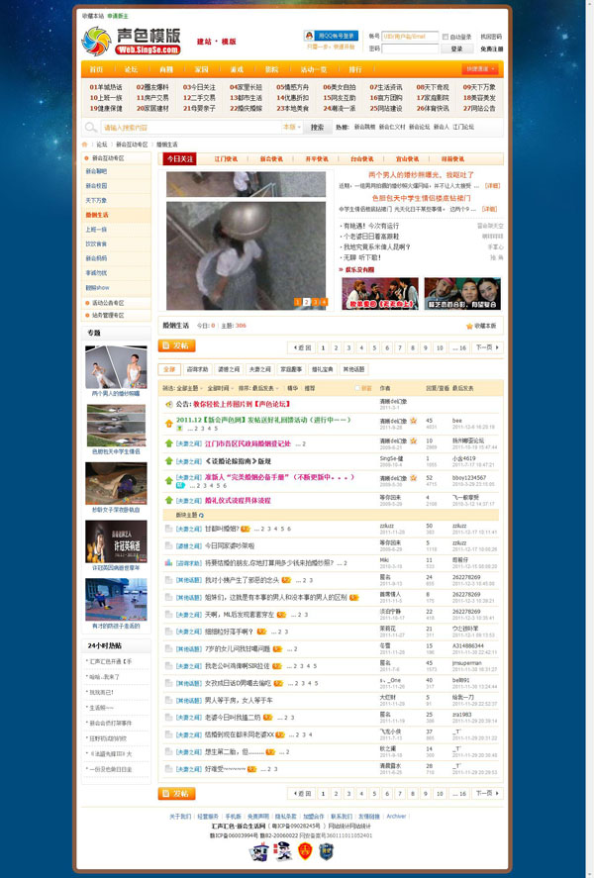Click the thread icon beside 甘都叫擦呀?

click(x=168, y=529)
